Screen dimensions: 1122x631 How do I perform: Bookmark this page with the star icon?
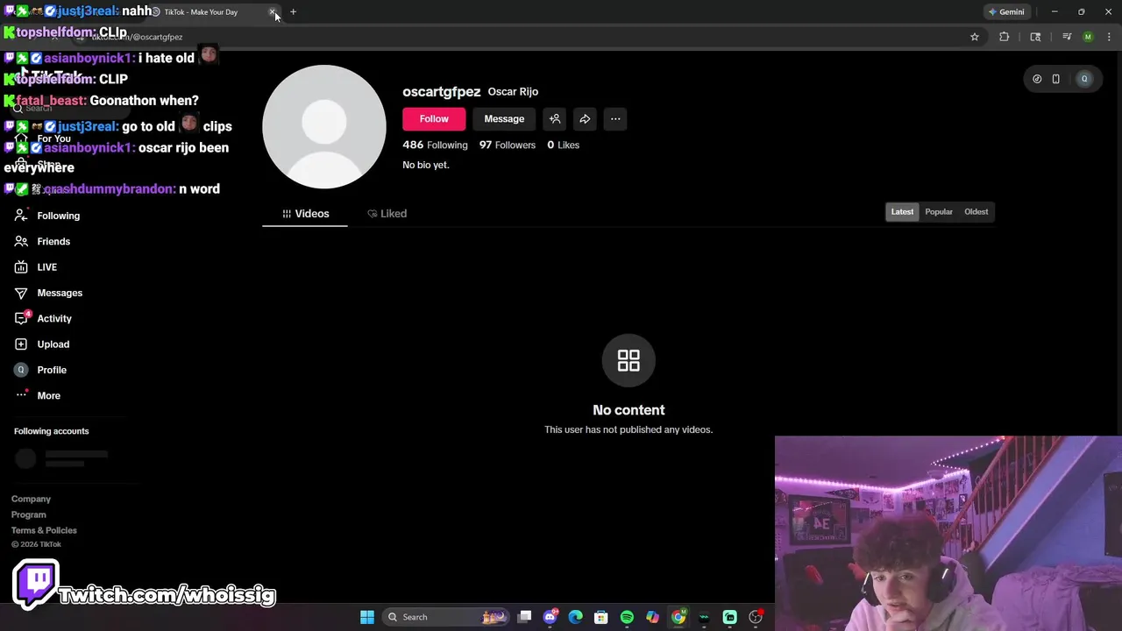click(974, 37)
